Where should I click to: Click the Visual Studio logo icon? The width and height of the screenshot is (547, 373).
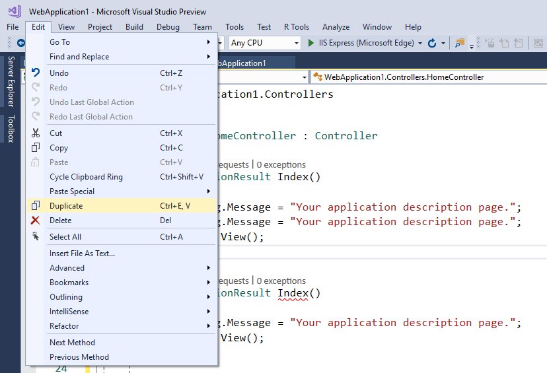click(x=15, y=11)
